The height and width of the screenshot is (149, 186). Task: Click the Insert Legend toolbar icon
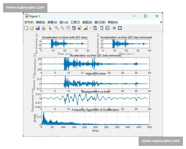click(x=107, y=28)
